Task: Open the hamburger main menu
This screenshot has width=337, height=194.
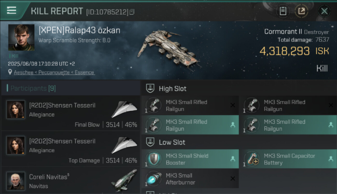Action: [x=12, y=10]
